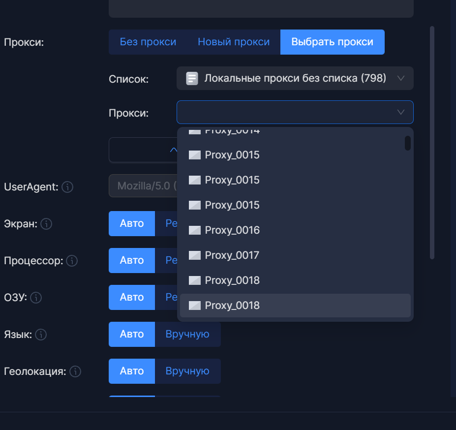Image resolution: width=456 pixels, height=430 pixels.
Task: Click the info icon next to UserAgent
Action: point(68,187)
